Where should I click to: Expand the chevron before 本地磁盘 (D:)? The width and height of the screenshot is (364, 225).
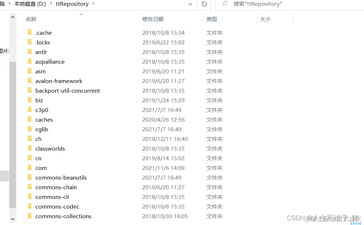10,4
